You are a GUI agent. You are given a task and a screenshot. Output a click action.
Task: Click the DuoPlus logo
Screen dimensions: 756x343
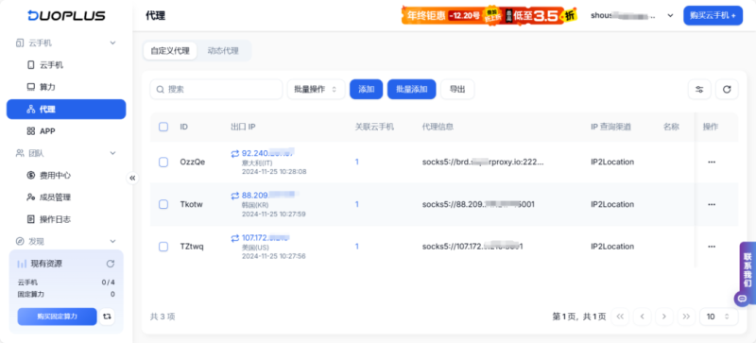point(66,15)
